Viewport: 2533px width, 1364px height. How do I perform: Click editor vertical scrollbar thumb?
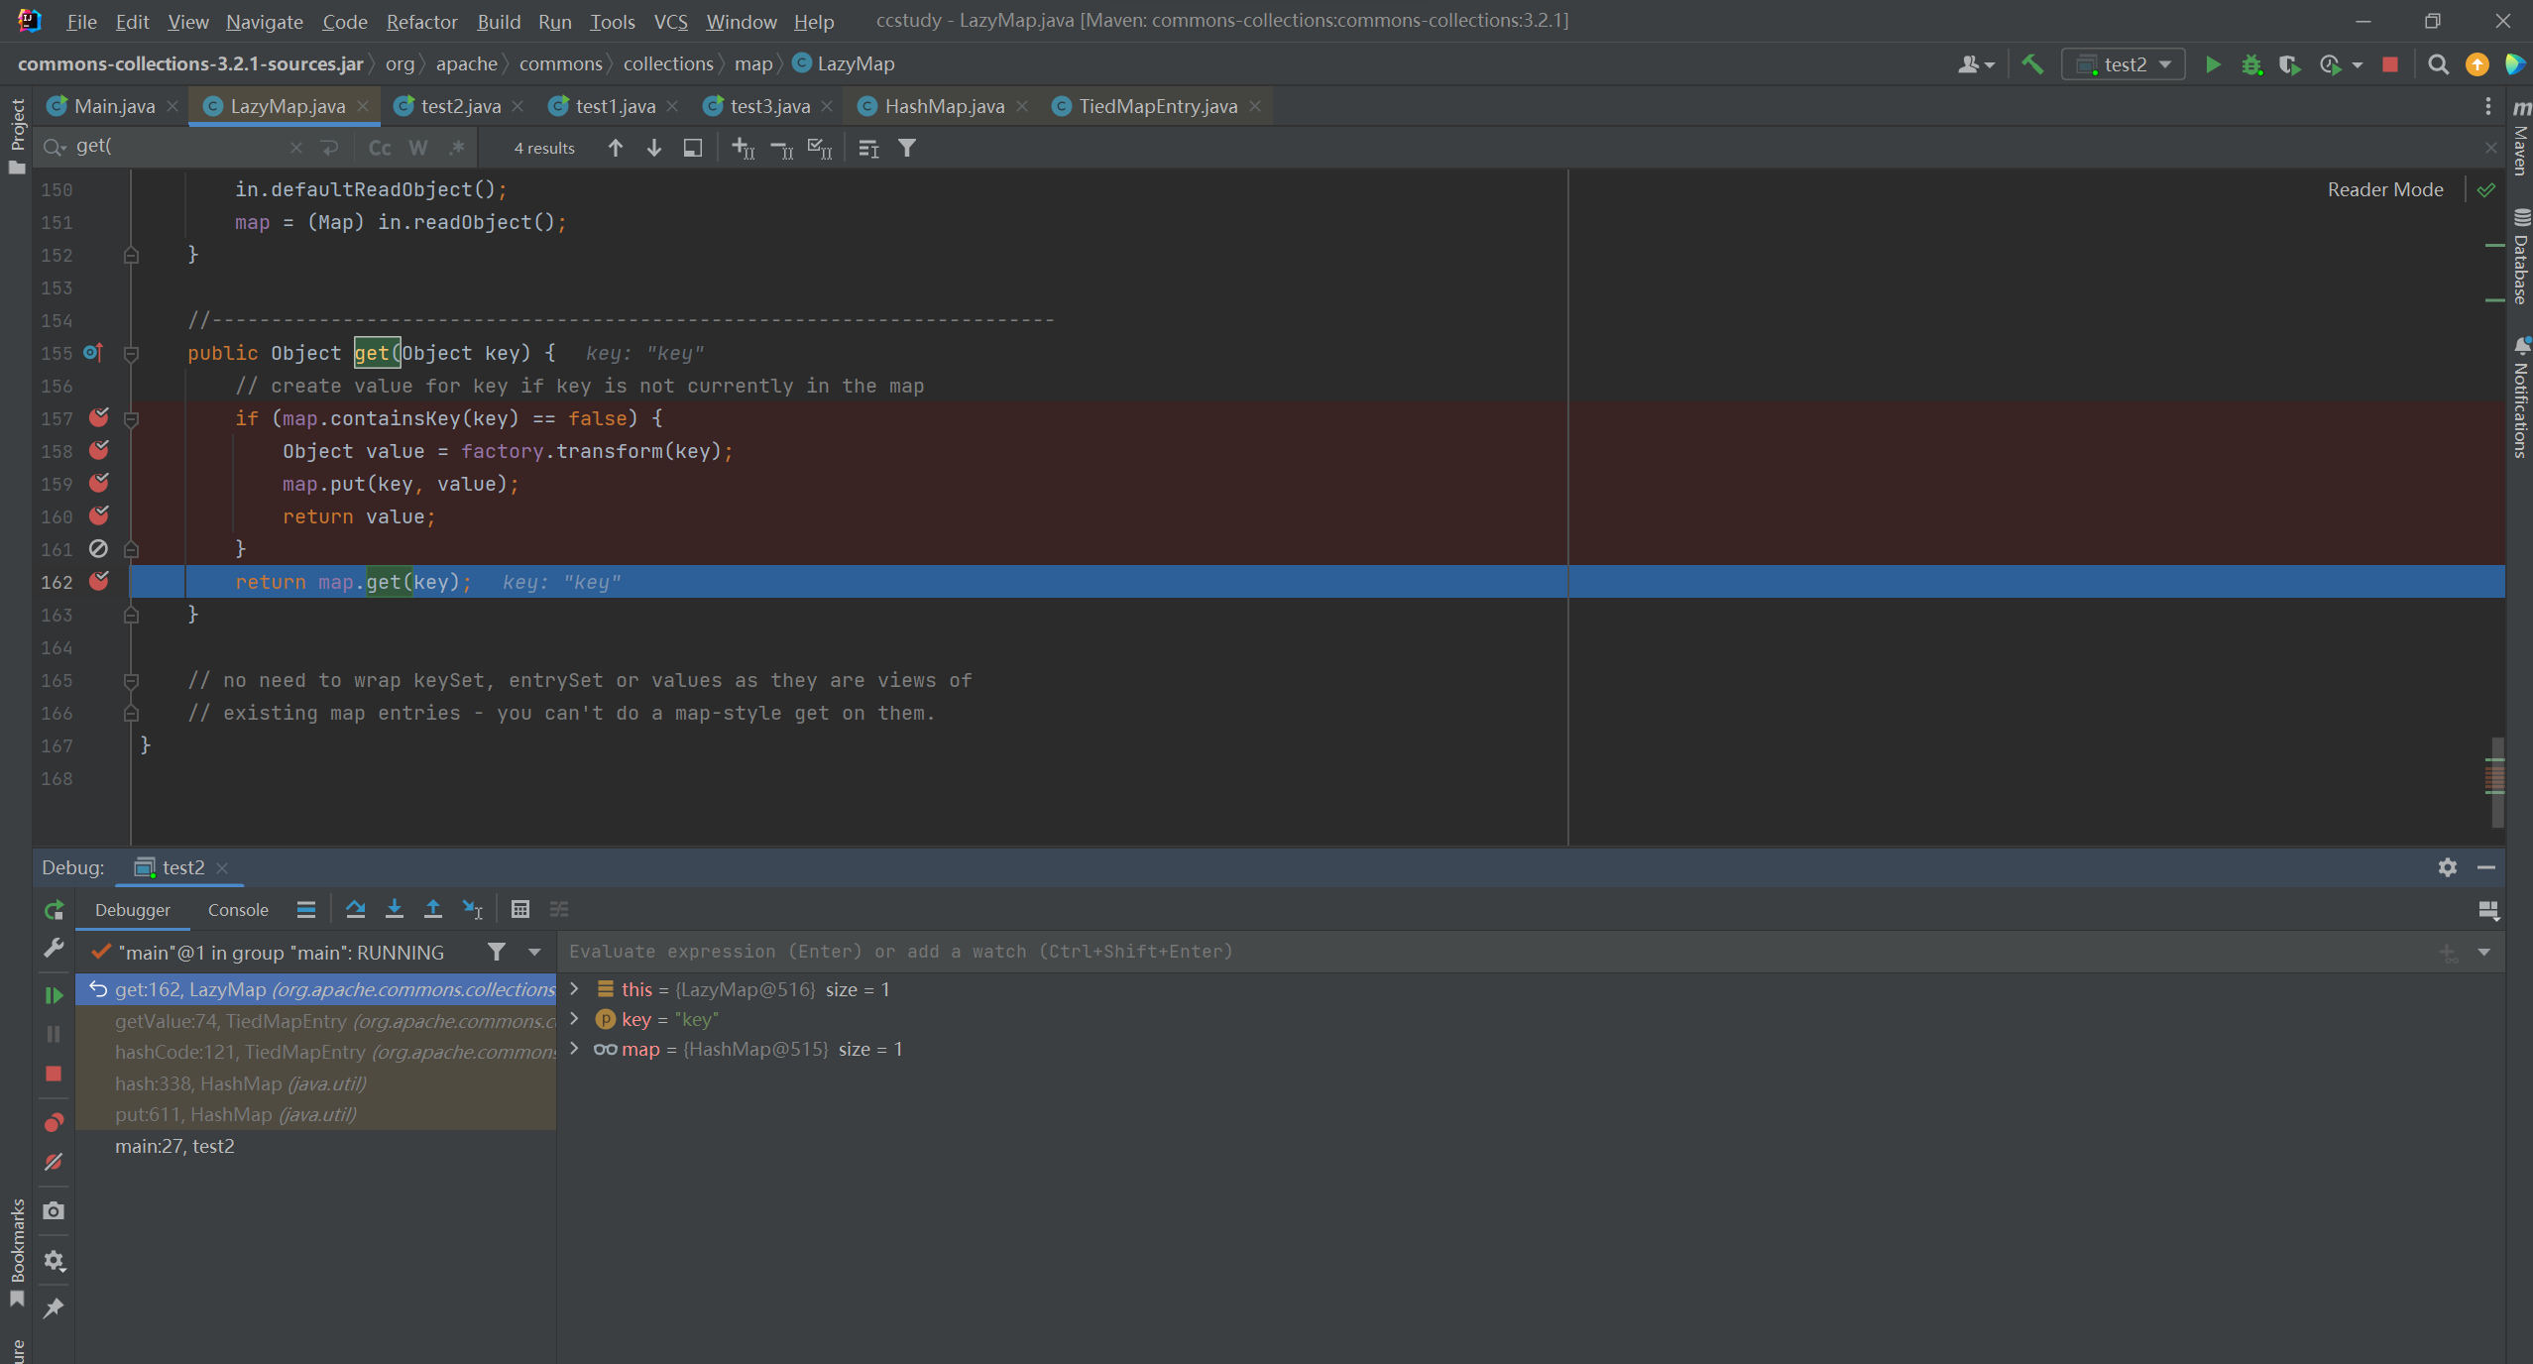click(2496, 781)
